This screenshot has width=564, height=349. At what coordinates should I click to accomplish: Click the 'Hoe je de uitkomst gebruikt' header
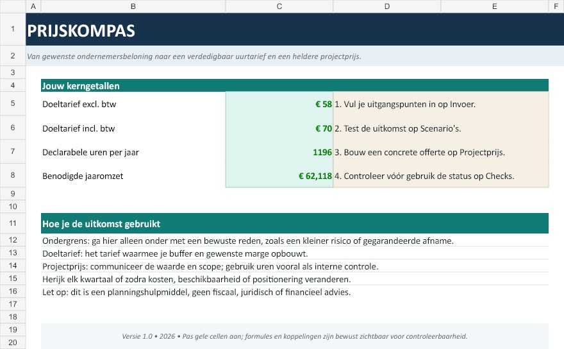coord(295,223)
